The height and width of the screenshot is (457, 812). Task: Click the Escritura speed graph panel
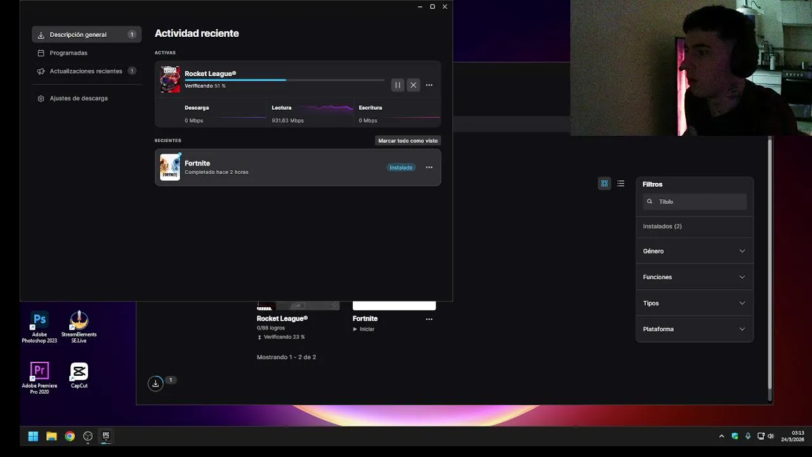(398, 113)
